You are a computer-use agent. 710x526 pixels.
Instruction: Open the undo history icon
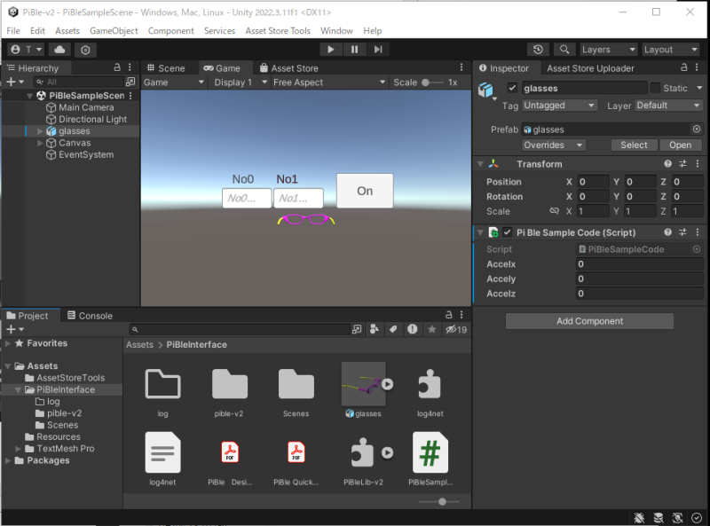[538, 50]
